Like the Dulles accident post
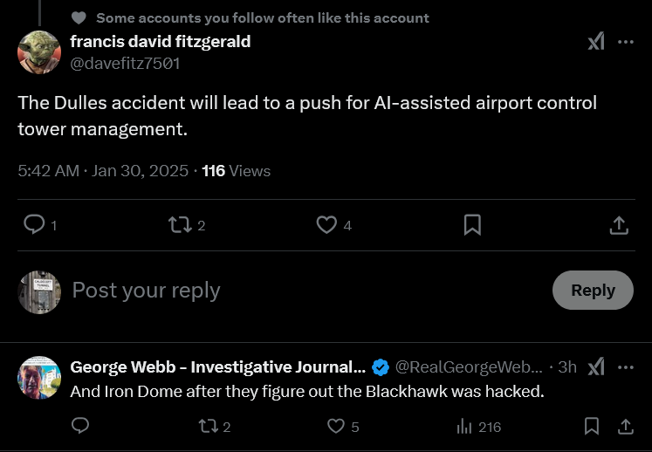The width and height of the screenshot is (652, 452). coord(326,225)
